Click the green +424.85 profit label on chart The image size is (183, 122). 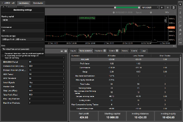pyautogui.click(x=87, y=18)
